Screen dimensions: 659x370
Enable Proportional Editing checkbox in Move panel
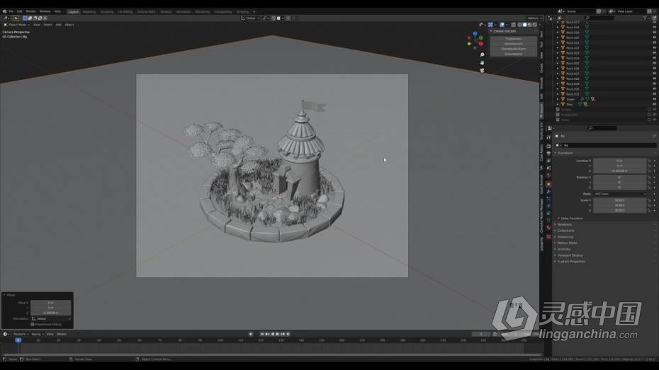[x=33, y=324]
